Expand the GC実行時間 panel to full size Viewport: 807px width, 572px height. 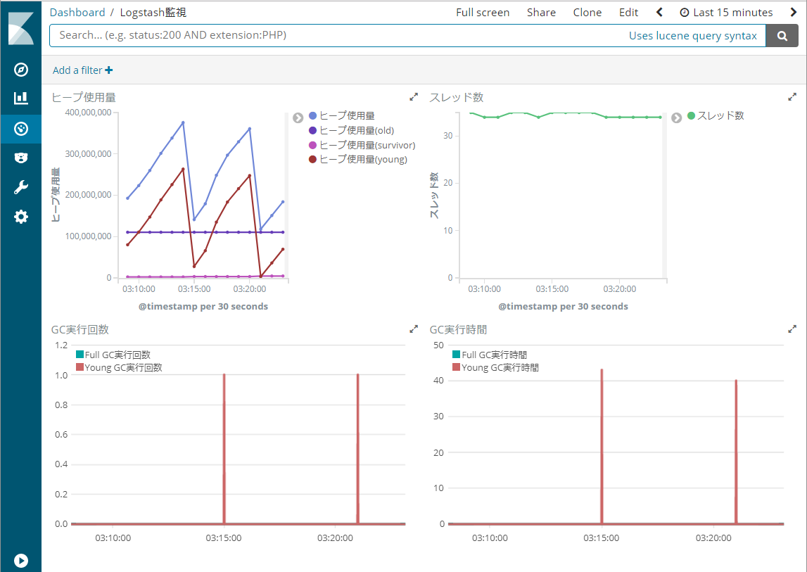click(792, 329)
